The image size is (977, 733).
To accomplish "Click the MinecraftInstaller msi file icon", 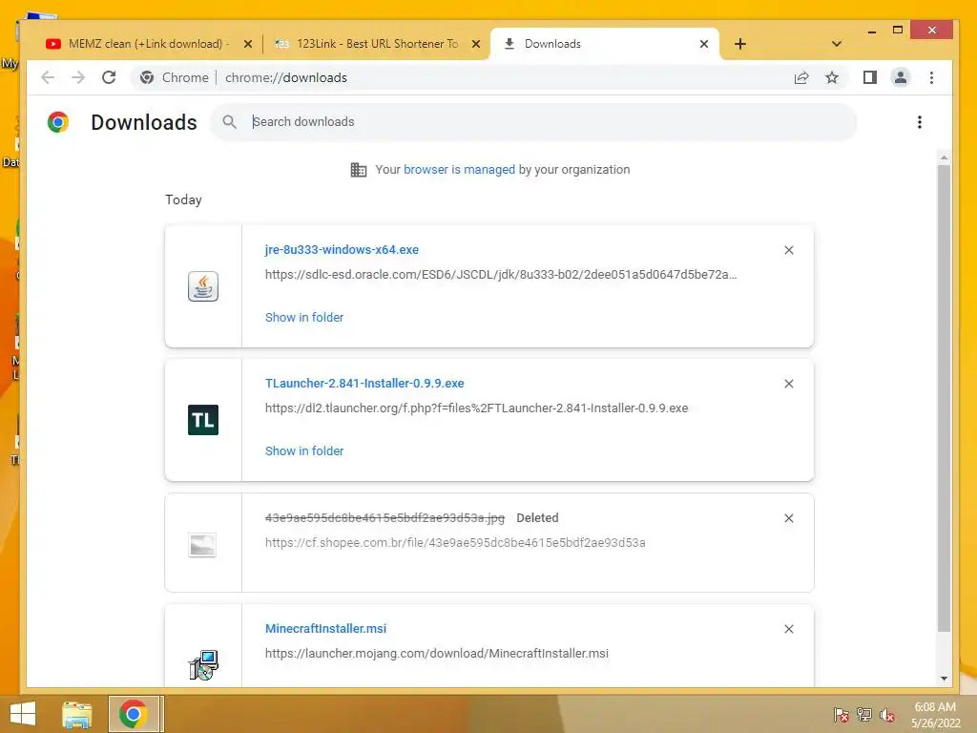I will pyautogui.click(x=203, y=665).
